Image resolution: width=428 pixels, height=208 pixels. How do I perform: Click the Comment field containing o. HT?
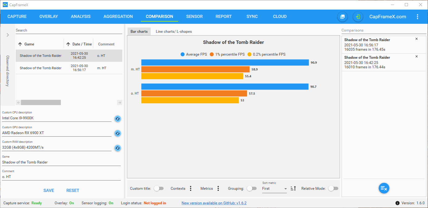click(x=61, y=177)
